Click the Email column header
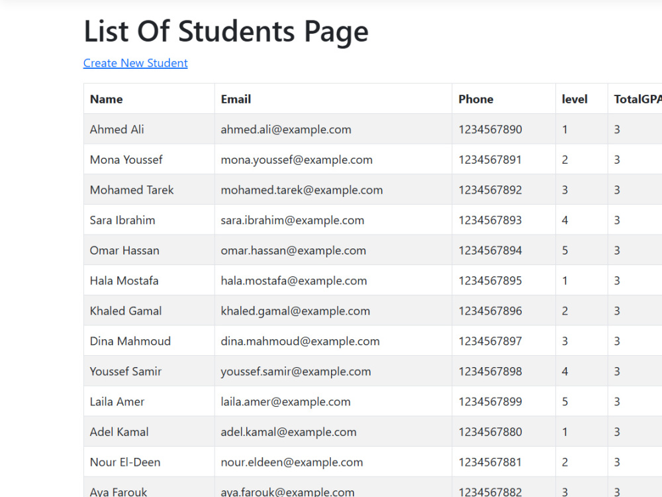662x497 pixels. [x=236, y=99]
